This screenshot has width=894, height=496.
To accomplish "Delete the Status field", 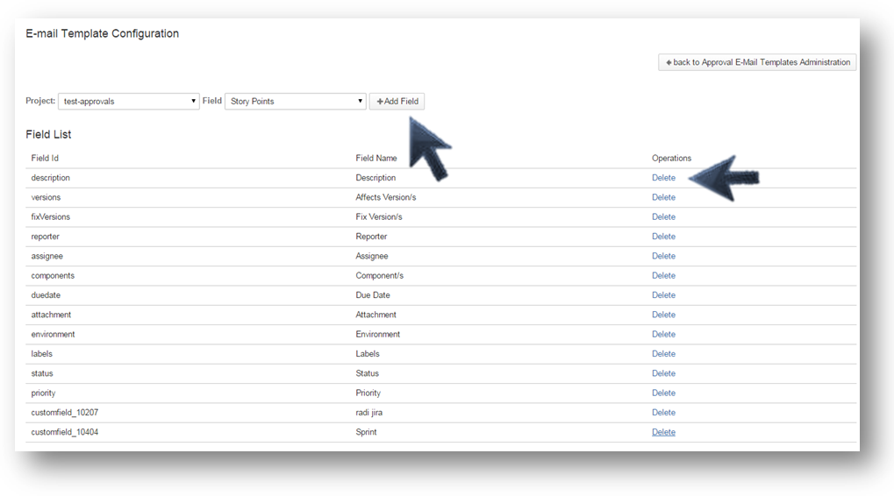I will pos(663,373).
